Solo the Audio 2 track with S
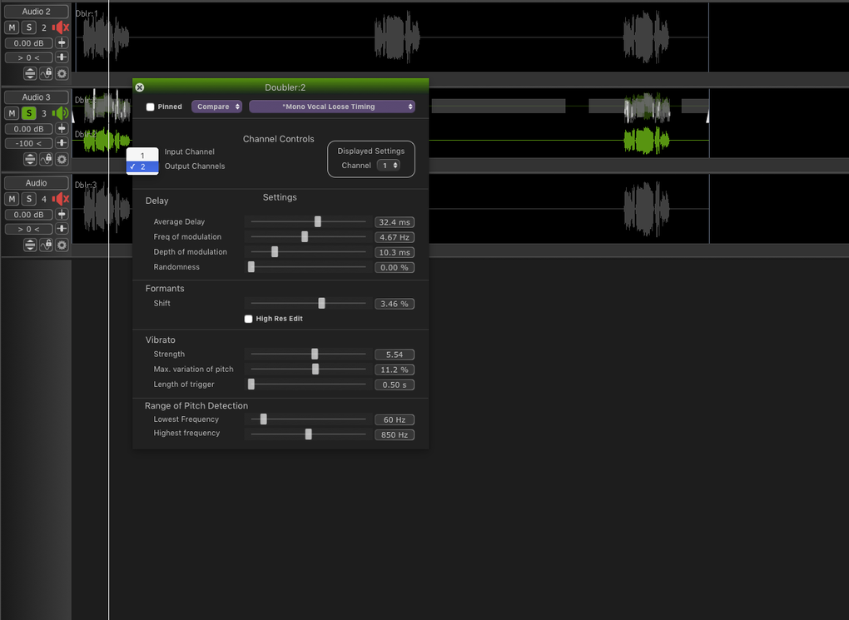 (x=29, y=27)
